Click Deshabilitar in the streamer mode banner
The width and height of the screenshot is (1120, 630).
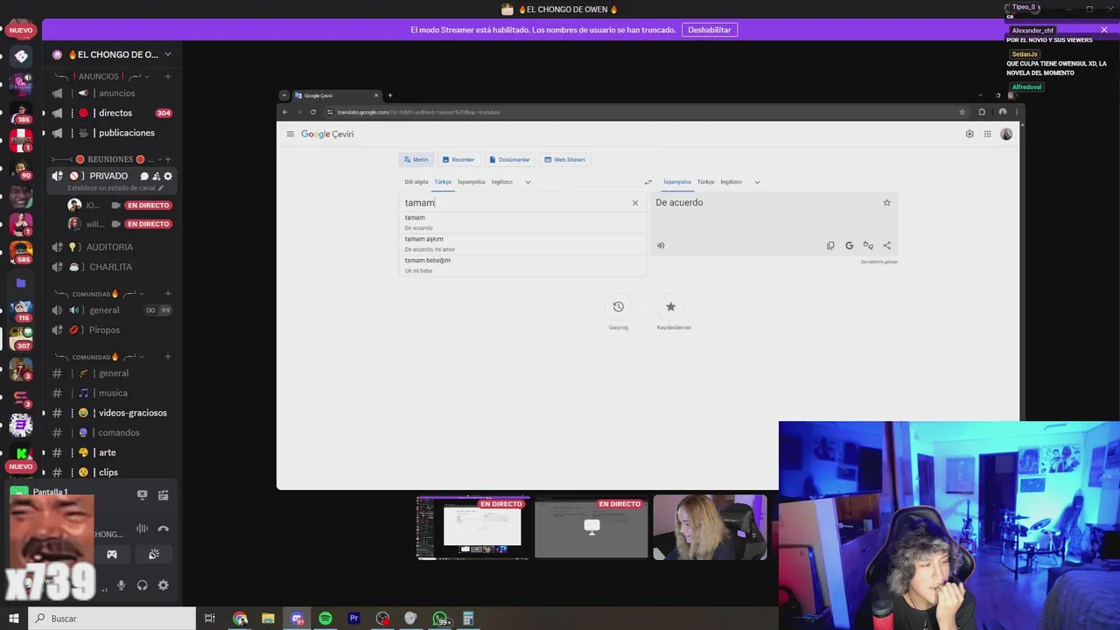point(710,30)
